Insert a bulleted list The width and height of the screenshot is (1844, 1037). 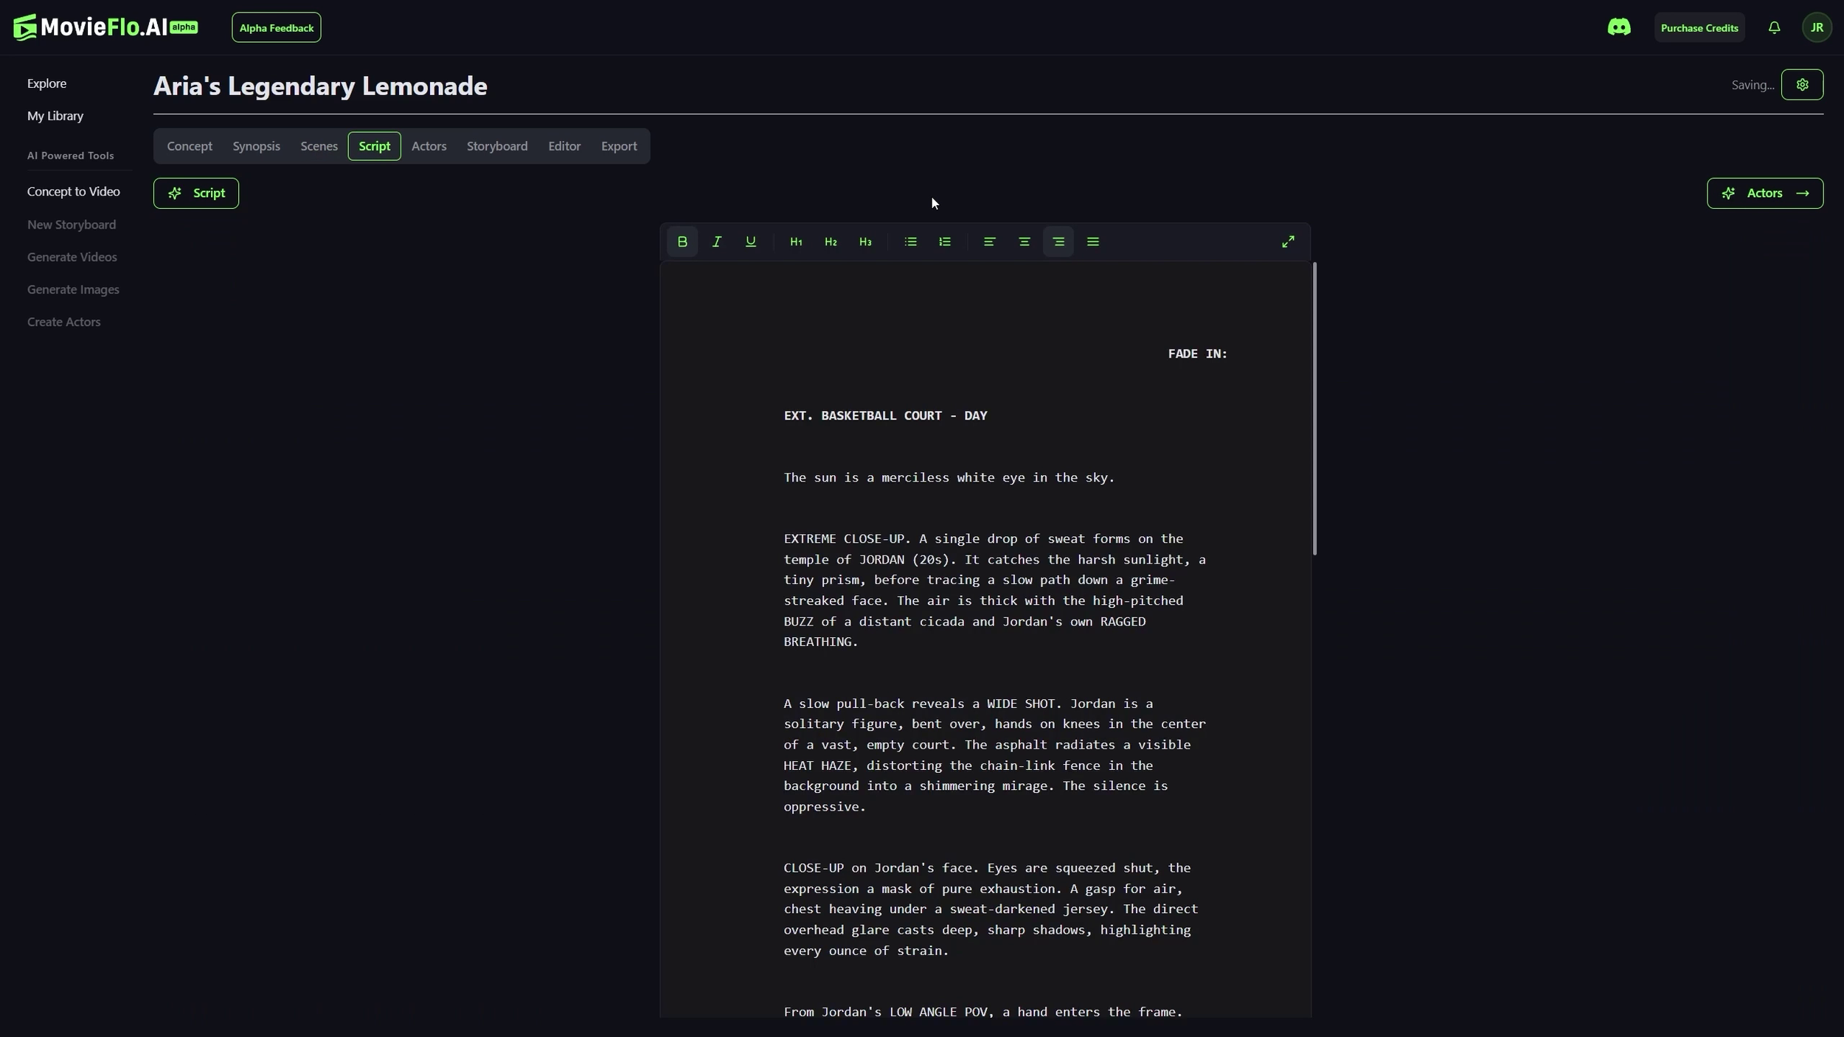tap(910, 242)
